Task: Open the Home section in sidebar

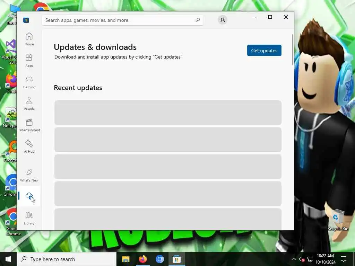Action: (29, 39)
